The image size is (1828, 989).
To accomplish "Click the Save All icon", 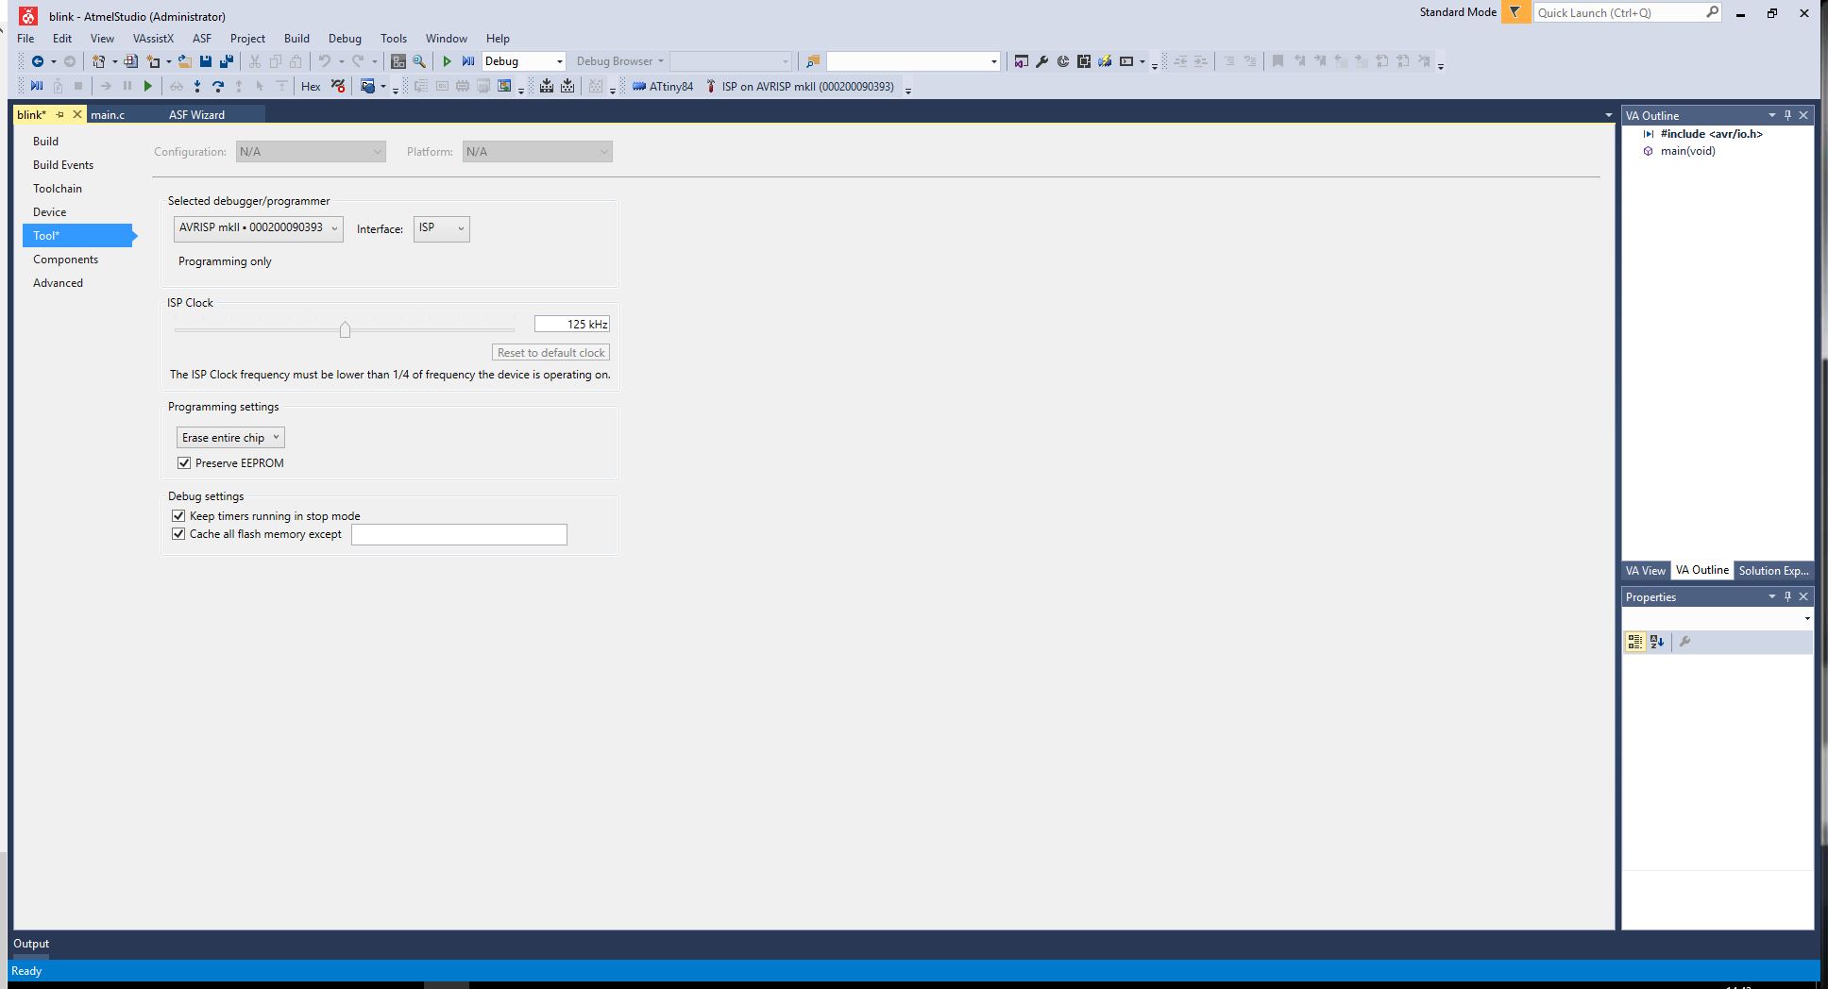I will coord(227,61).
